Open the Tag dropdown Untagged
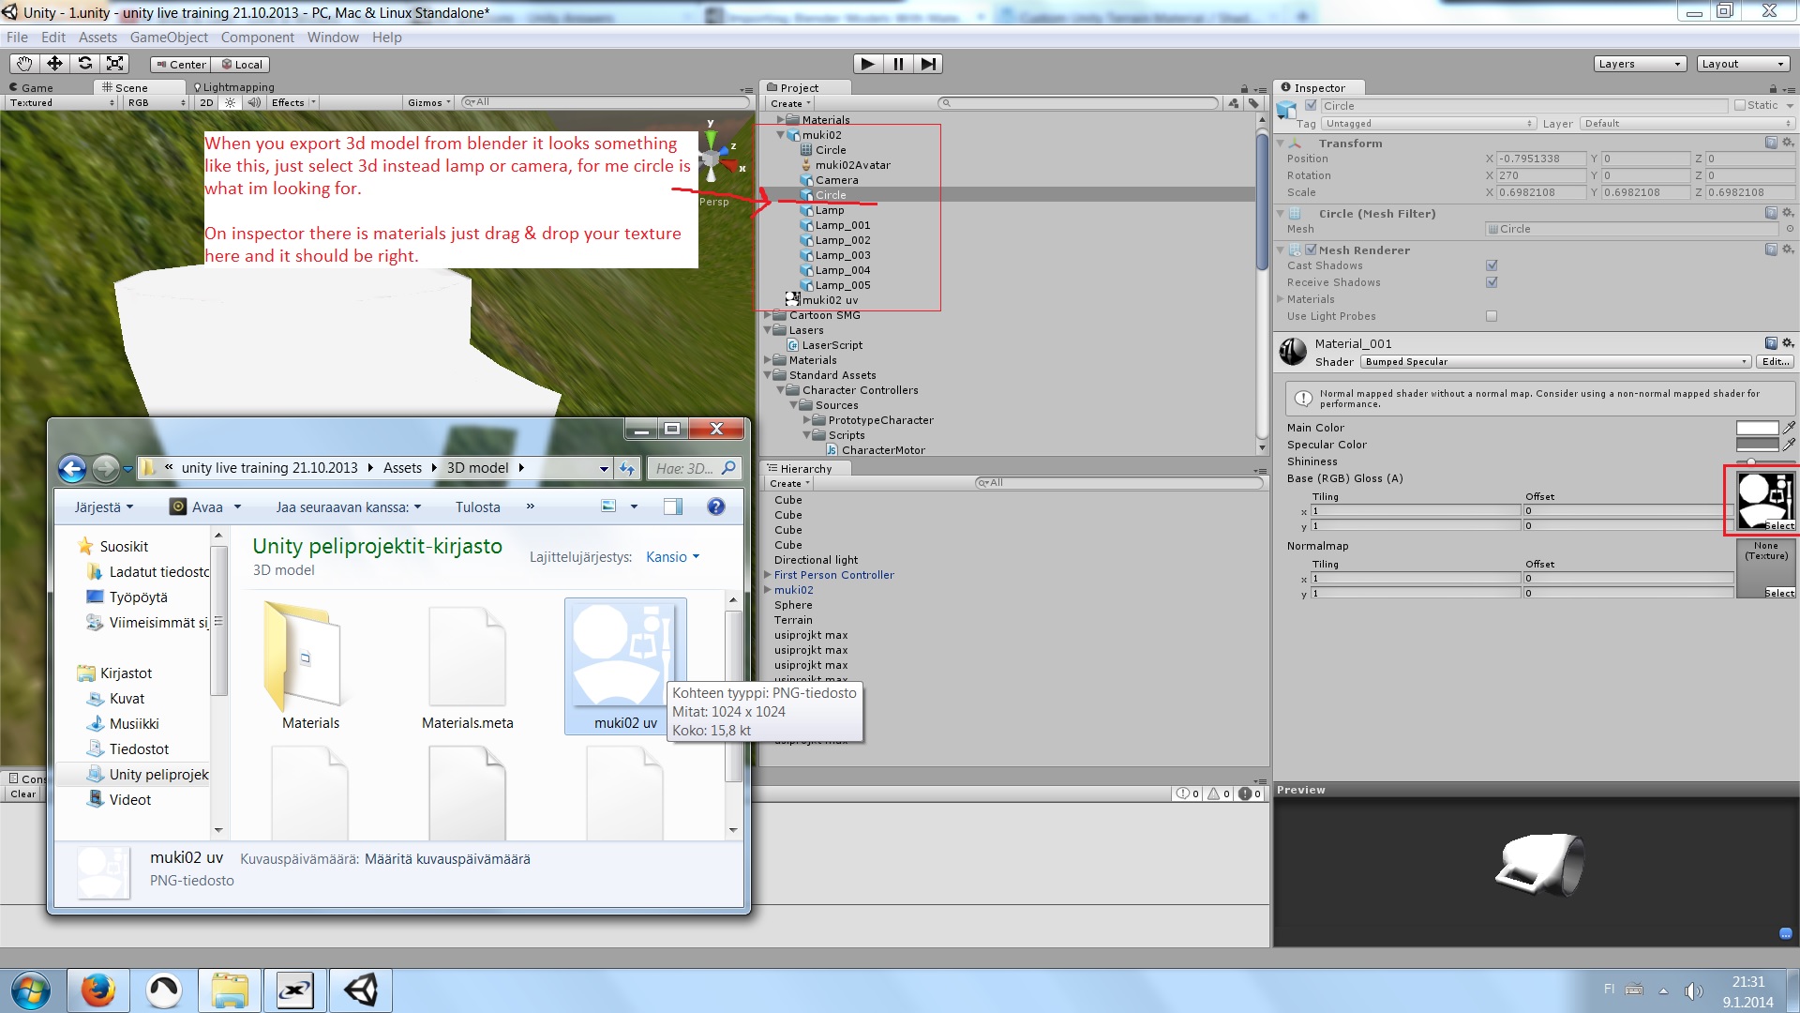 point(1429,124)
